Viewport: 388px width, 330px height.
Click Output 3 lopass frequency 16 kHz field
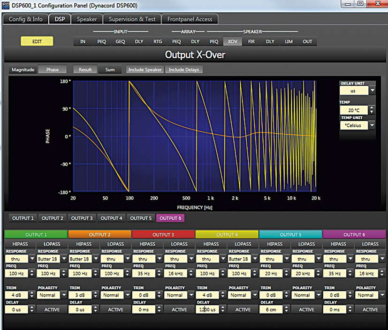tap(175, 273)
